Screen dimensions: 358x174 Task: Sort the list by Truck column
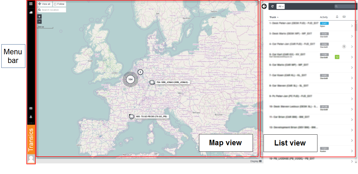274,17
